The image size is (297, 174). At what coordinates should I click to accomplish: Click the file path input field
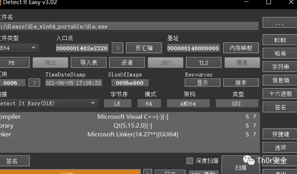pos(129,26)
